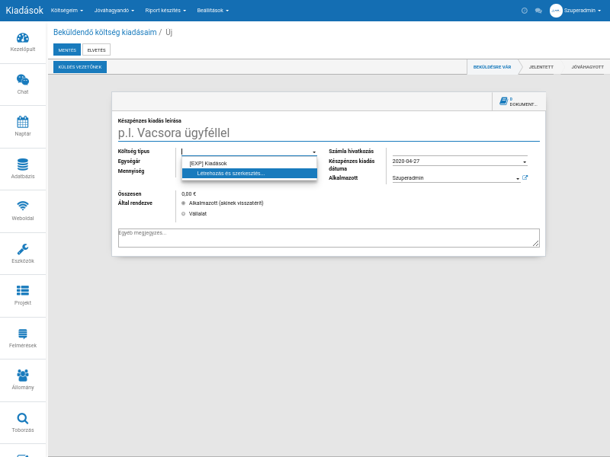
Task: Open the Naptár calendar app
Action: [x=23, y=122]
